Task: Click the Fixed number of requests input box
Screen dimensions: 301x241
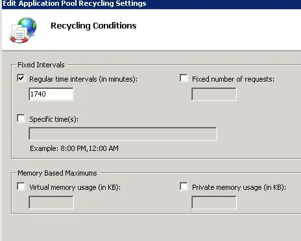Action: point(214,94)
